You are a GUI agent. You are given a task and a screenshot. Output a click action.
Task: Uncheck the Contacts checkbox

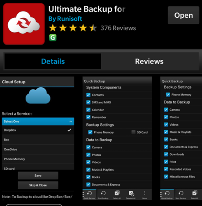(x=88, y=95)
